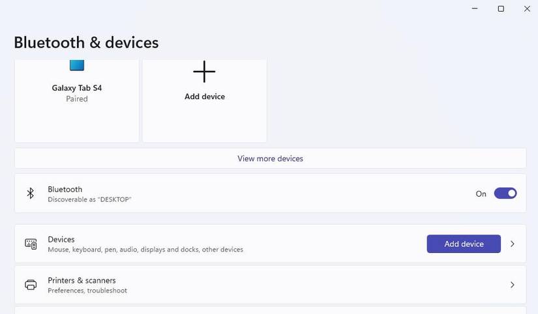Click the large plus icon

(204, 72)
